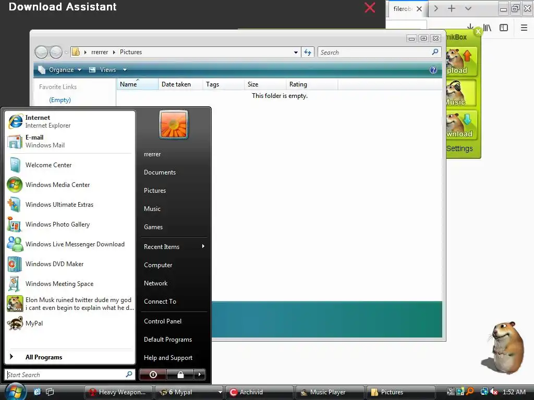Switch to Heavy Weapon taskbar button
Viewport: 534px width, 400px height.
[118, 392]
